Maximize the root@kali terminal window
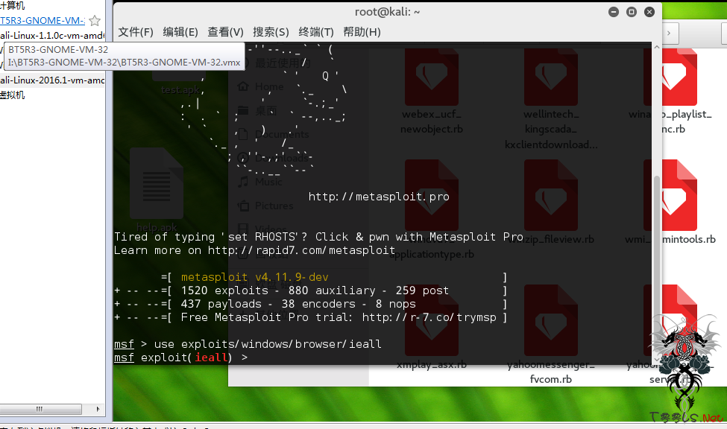The width and height of the screenshot is (727, 429). tap(632, 12)
